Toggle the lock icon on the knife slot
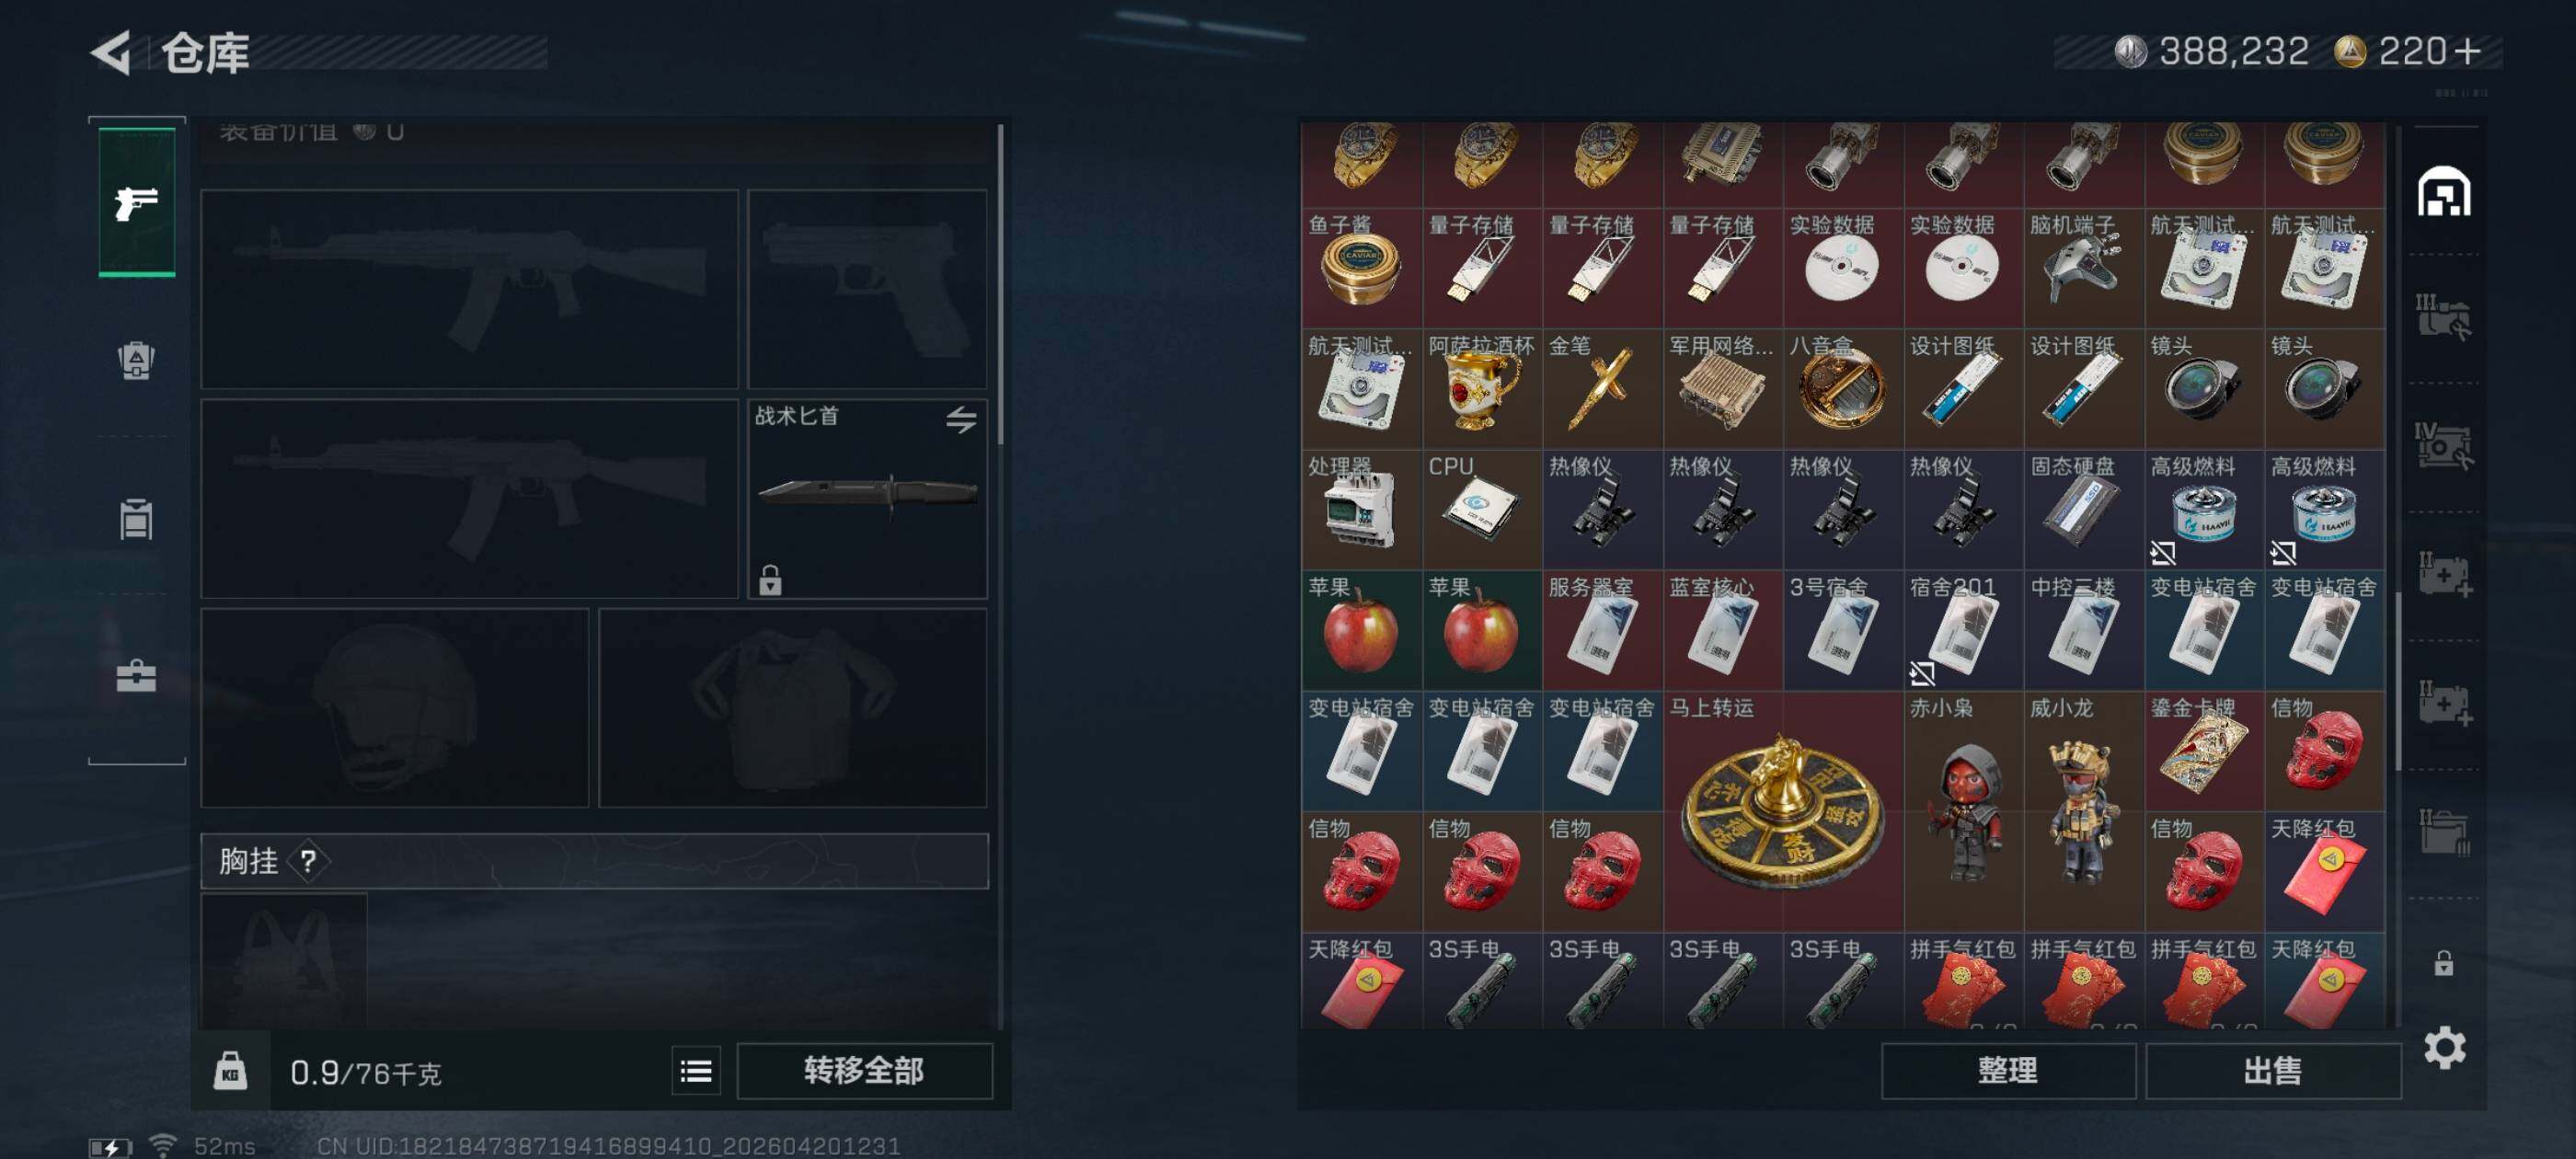 [770, 580]
